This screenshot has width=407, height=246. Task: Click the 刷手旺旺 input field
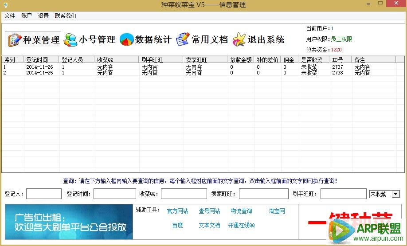344,194
